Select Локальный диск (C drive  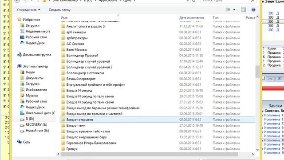pos(40,113)
